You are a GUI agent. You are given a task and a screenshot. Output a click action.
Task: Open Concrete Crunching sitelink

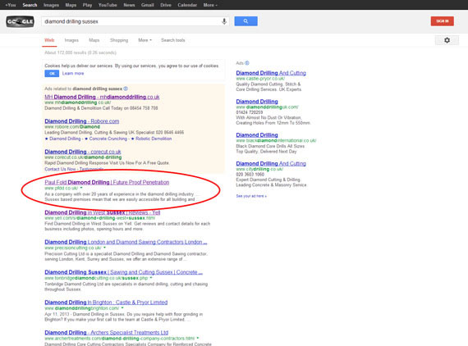(x=108, y=139)
